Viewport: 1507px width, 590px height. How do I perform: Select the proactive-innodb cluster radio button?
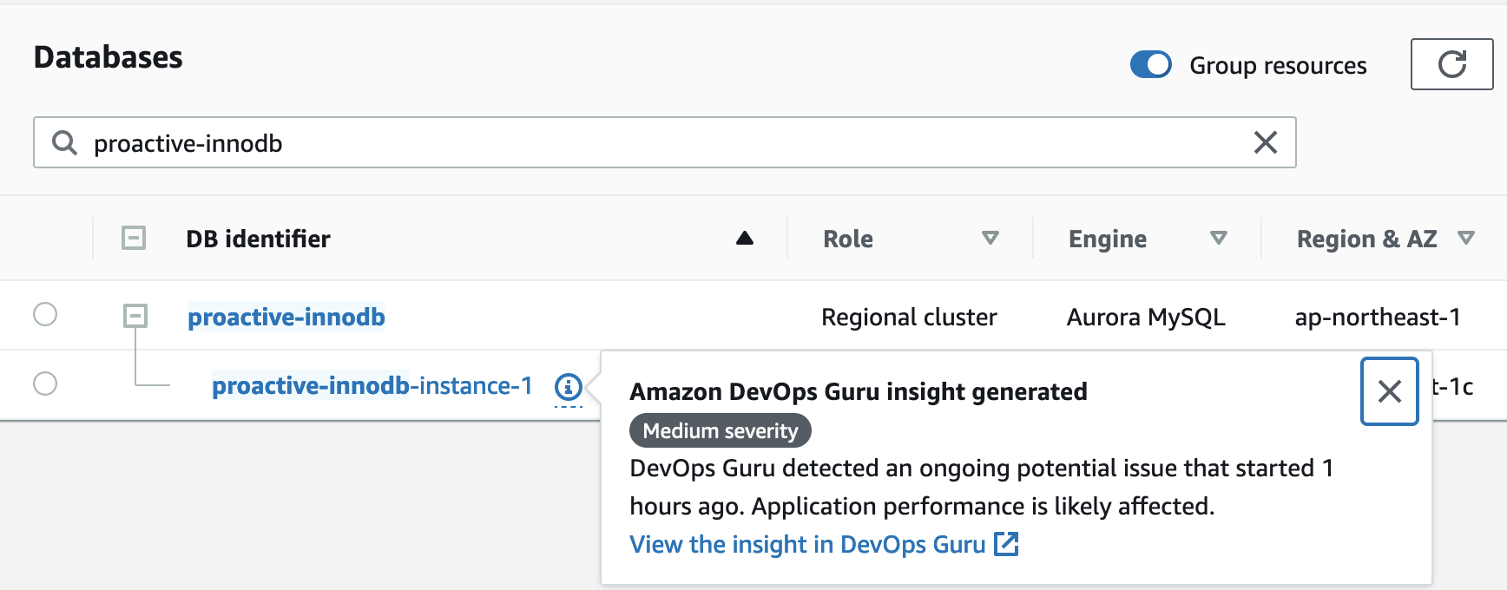45,314
